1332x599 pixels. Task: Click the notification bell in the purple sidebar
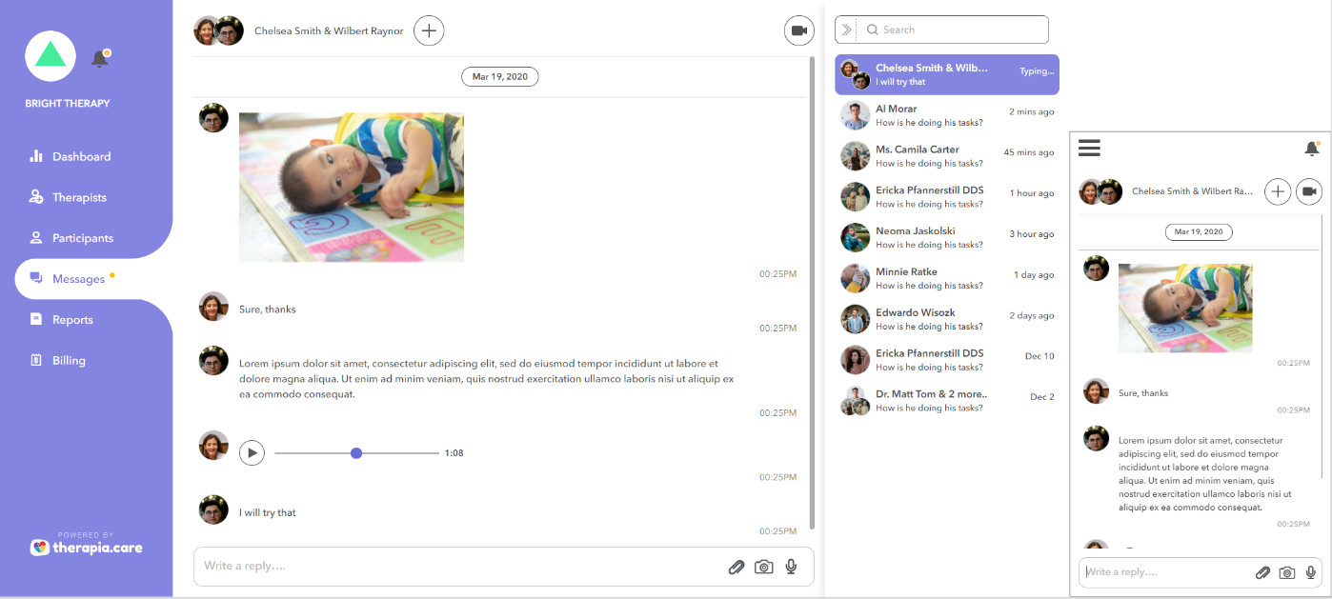click(99, 59)
